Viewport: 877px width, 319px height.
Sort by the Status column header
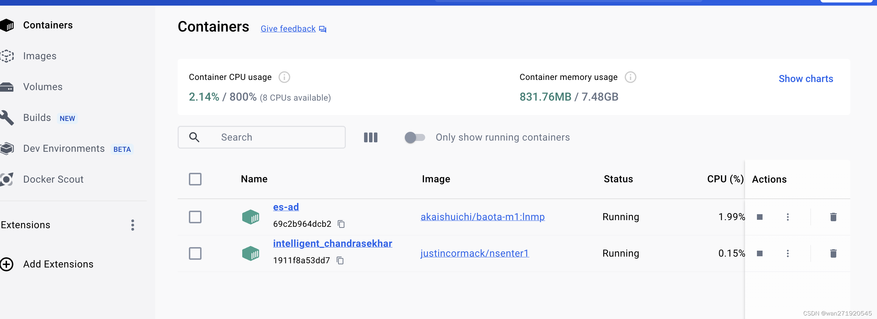point(618,179)
